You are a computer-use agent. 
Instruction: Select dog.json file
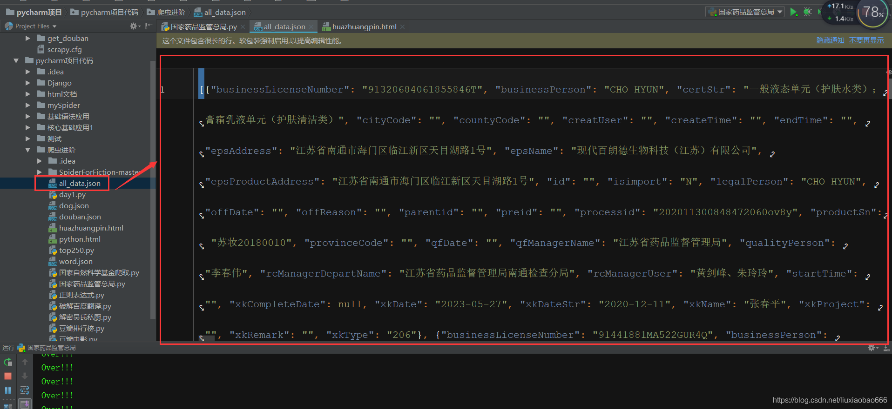pos(68,205)
